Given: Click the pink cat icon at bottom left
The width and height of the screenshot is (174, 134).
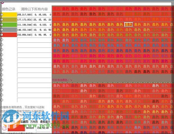Looking at the screenshot, I should pos(4,128).
